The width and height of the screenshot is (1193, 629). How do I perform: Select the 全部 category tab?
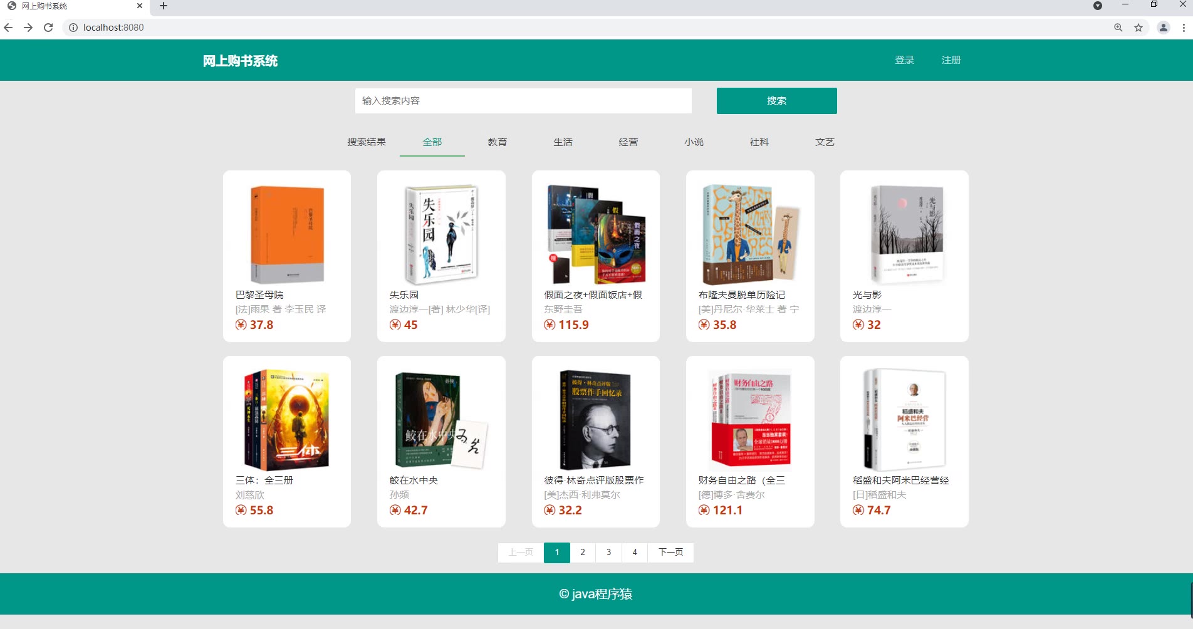(432, 142)
